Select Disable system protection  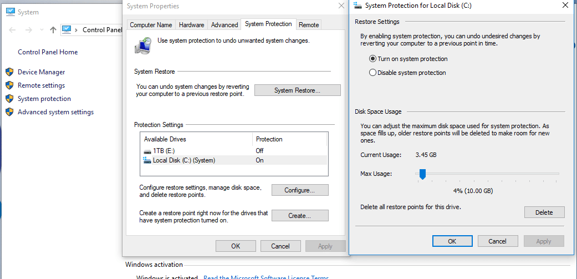pyautogui.click(x=407, y=73)
